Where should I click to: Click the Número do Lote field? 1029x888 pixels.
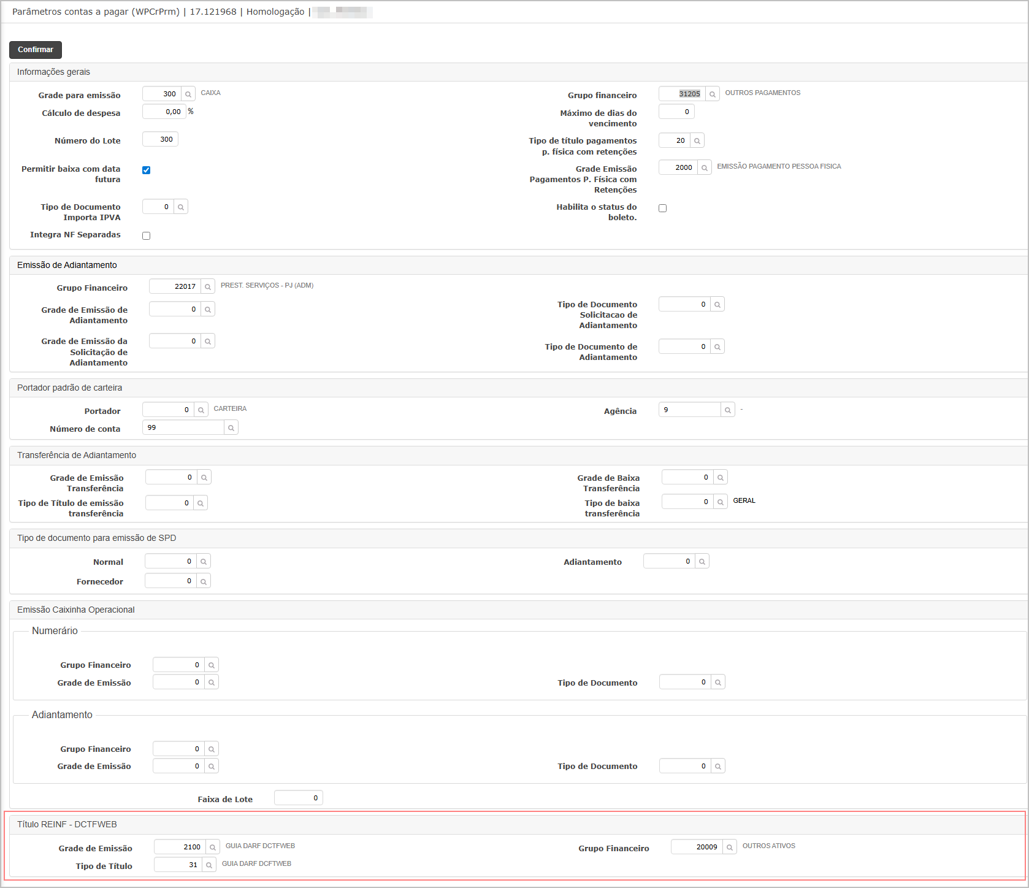tap(160, 140)
